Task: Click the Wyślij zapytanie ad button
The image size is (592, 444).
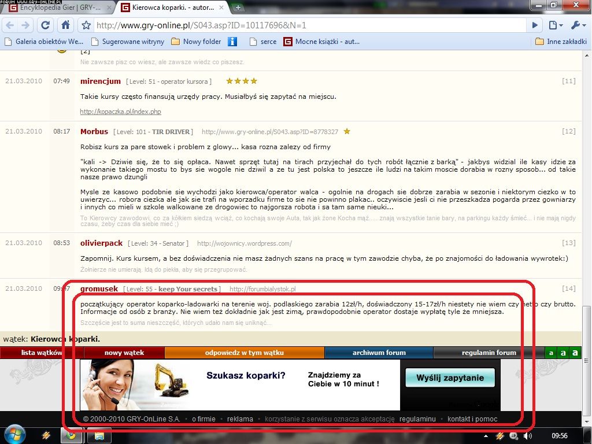Action: [x=450, y=378]
